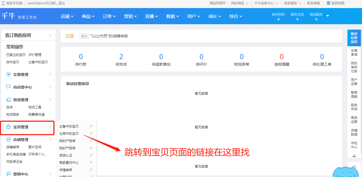This screenshot has height=177, width=362.
Task: Select 商品运营 in right sidebar
Action: [354, 120]
